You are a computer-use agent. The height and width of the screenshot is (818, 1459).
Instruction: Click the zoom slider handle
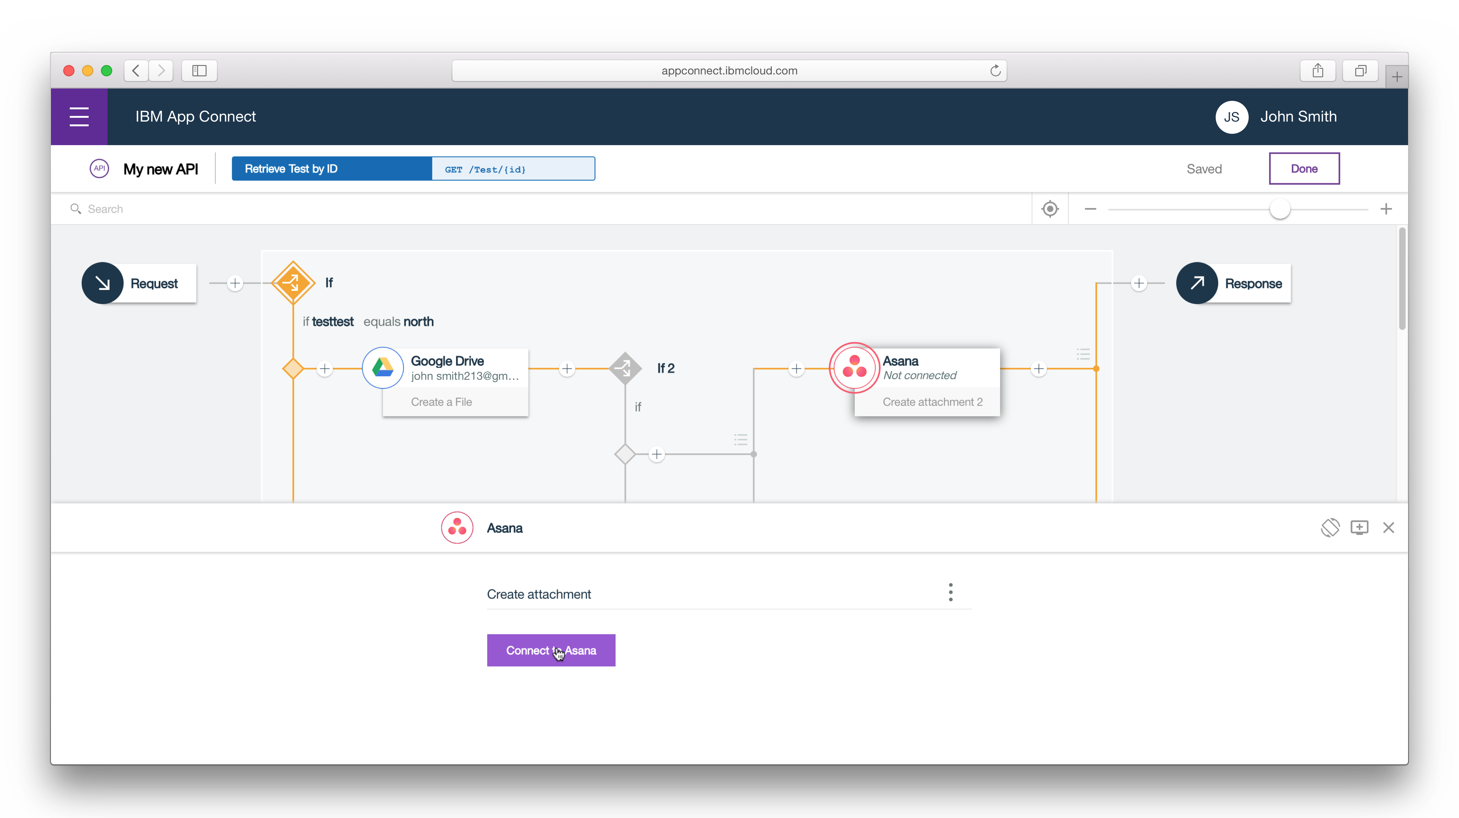(1279, 209)
